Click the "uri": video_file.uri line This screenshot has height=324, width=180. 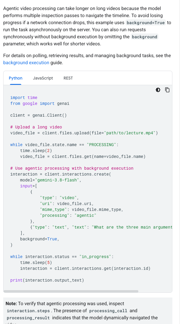(67, 204)
